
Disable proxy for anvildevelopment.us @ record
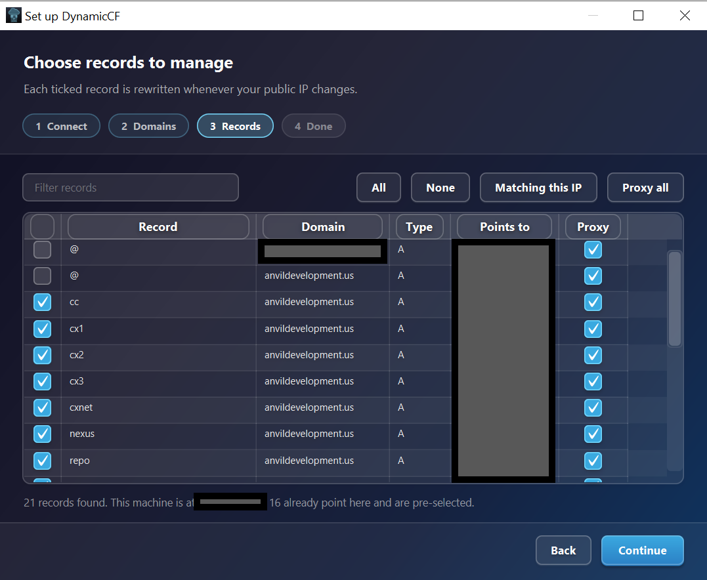pos(593,276)
